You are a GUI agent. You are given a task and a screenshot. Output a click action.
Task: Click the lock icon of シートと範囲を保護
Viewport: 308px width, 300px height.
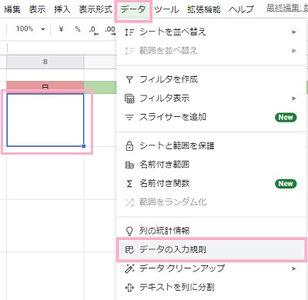129,145
